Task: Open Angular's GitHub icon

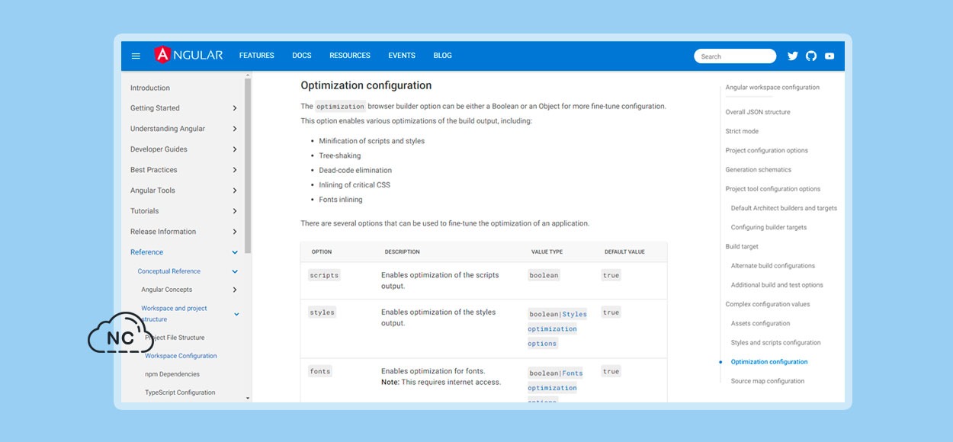Action: (x=811, y=56)
